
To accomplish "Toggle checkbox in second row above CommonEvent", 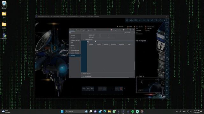I will coord(100,37).
